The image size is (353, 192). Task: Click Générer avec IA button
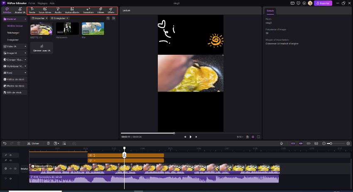pyautogui.click(x=42, y=48)
